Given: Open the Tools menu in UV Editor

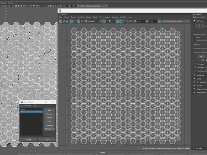Looking at the screenshot, I should pyautogui.click(x=95, y=17).
